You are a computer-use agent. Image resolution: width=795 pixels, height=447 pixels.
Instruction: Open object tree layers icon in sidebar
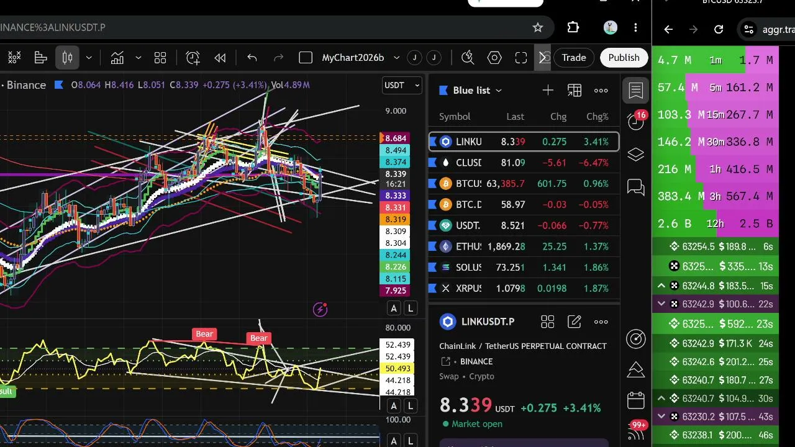636,155
